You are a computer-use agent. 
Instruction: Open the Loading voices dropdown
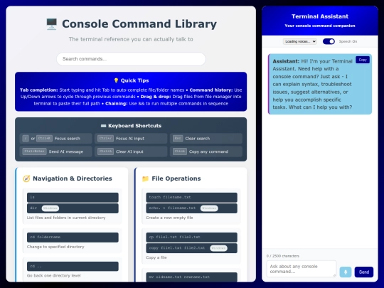click(300, 41)
